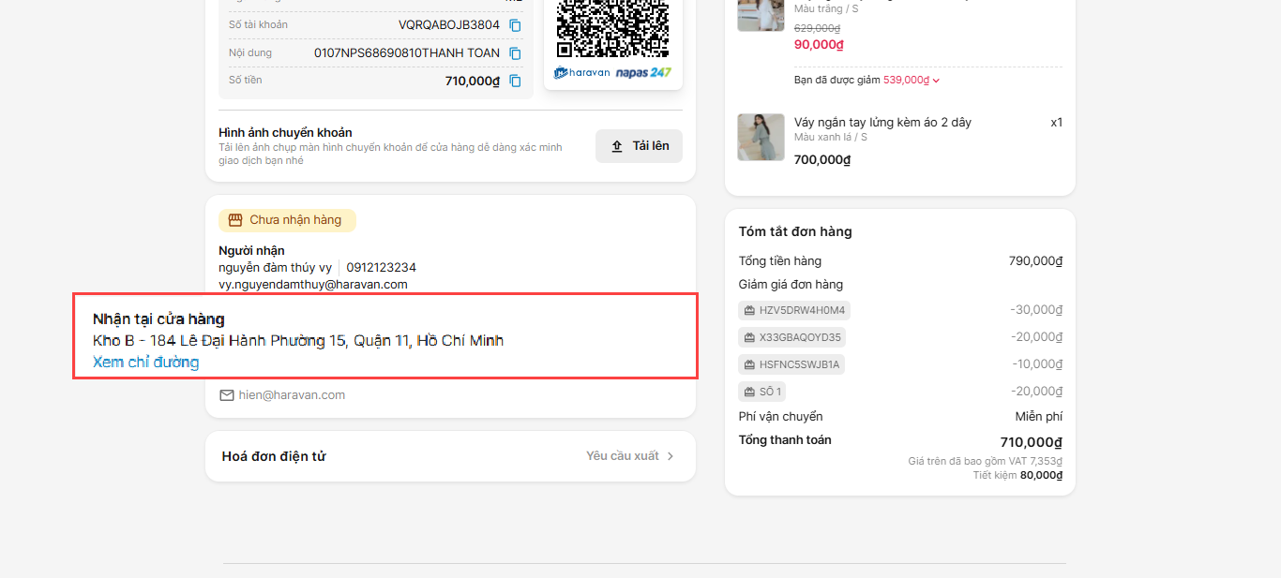Click the coupon icon of HSFNC5SWJB1A

click(749, 364)
